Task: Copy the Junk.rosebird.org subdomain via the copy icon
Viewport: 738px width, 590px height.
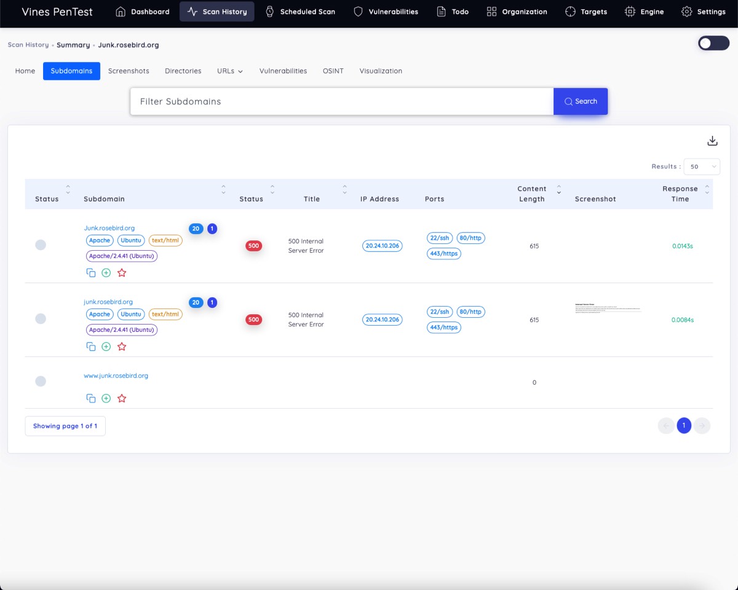Action: click(90, 273)
